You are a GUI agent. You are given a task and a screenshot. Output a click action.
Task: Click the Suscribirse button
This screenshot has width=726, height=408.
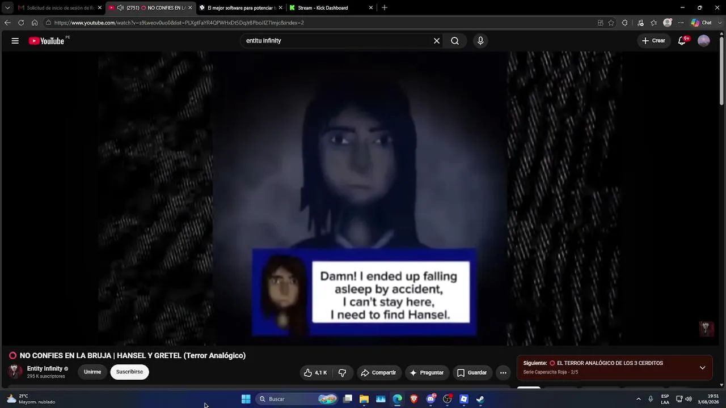pos(129,372)
